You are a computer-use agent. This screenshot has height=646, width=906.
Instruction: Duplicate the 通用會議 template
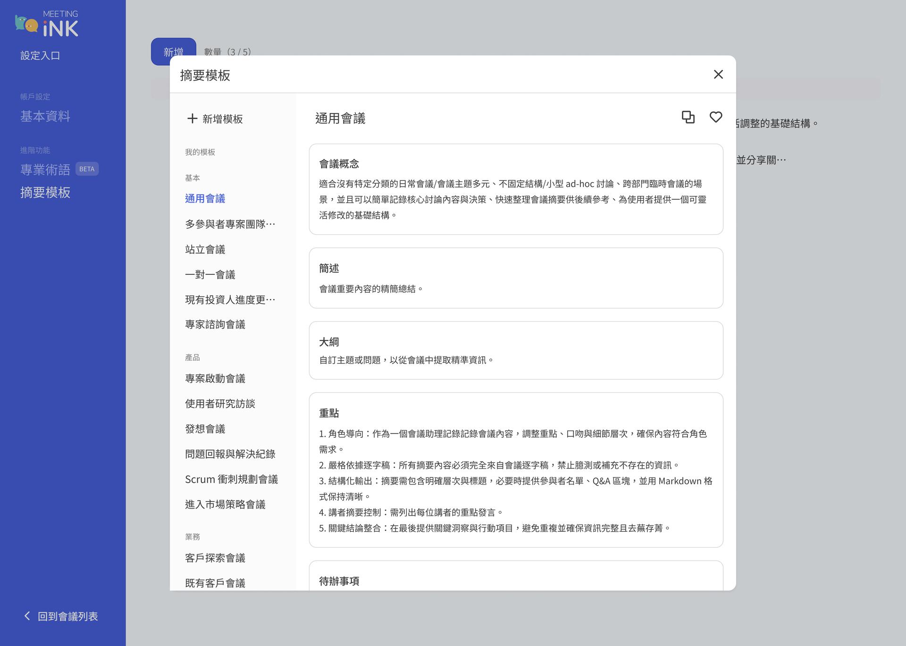[x=688, y=117]
